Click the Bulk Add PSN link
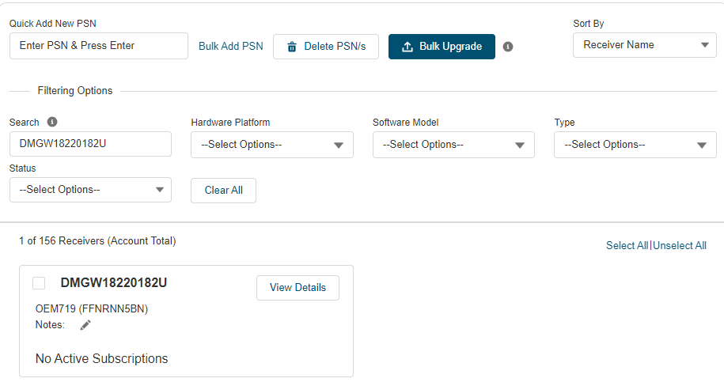 pyautogui.click(x=230, y=47)
